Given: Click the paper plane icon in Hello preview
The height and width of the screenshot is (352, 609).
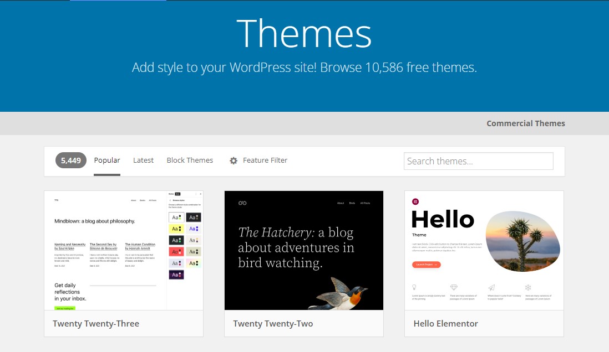Looking at the screenshot, I should [491, 287].
